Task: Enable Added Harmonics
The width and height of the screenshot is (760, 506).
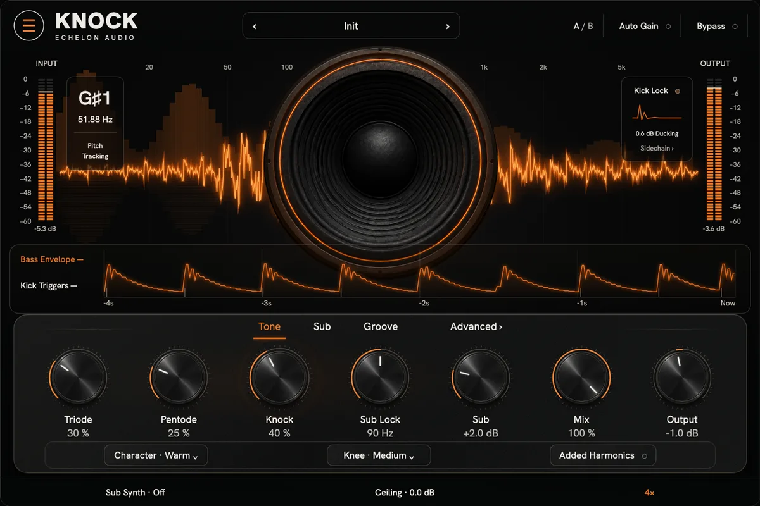Action: [x=603, y=455]
